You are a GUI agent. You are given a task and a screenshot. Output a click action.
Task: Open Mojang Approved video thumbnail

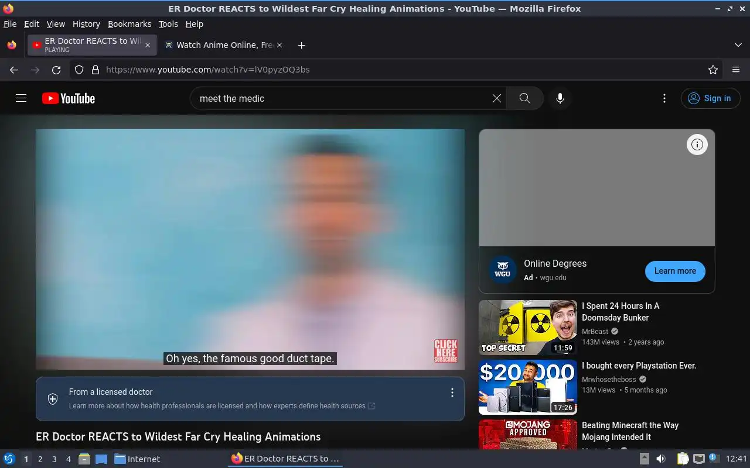click(x=528, y=434)
